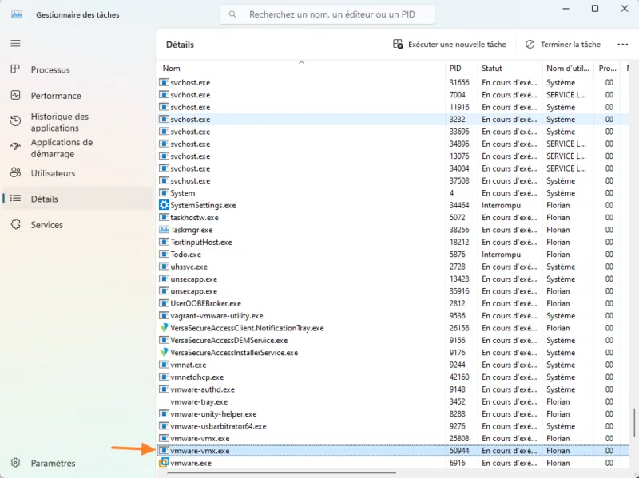Toggle sort order on the Nom column
The width and height of the screenshot is (639, 478).
pos(170,69)
